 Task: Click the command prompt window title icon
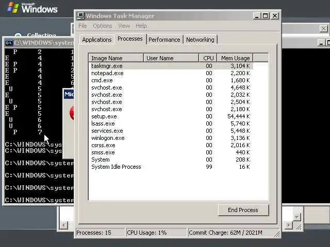[9, 43]
